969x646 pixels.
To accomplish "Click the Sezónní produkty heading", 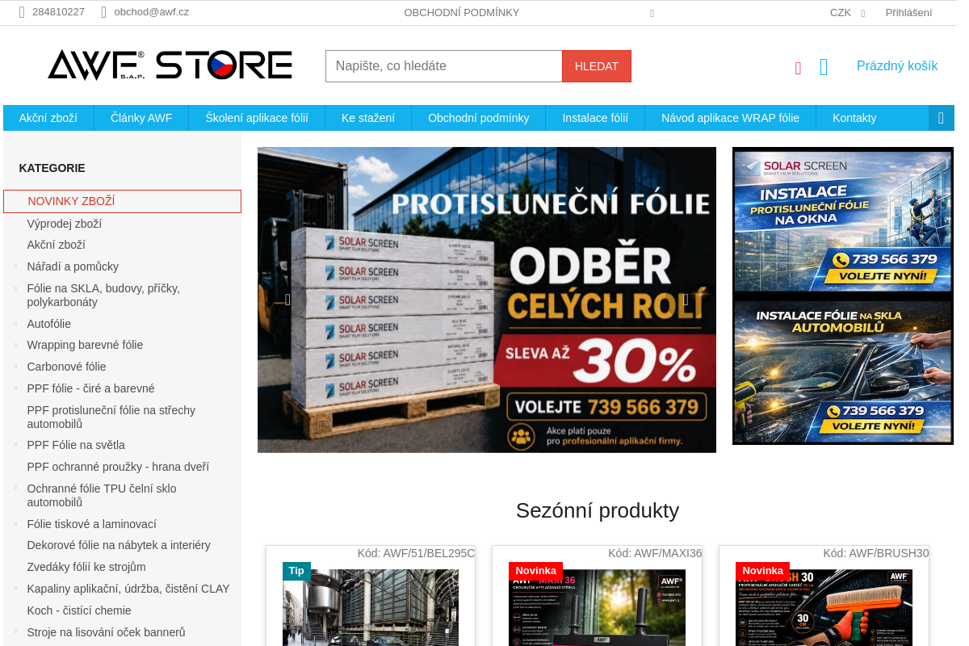I will pos(598,510).
